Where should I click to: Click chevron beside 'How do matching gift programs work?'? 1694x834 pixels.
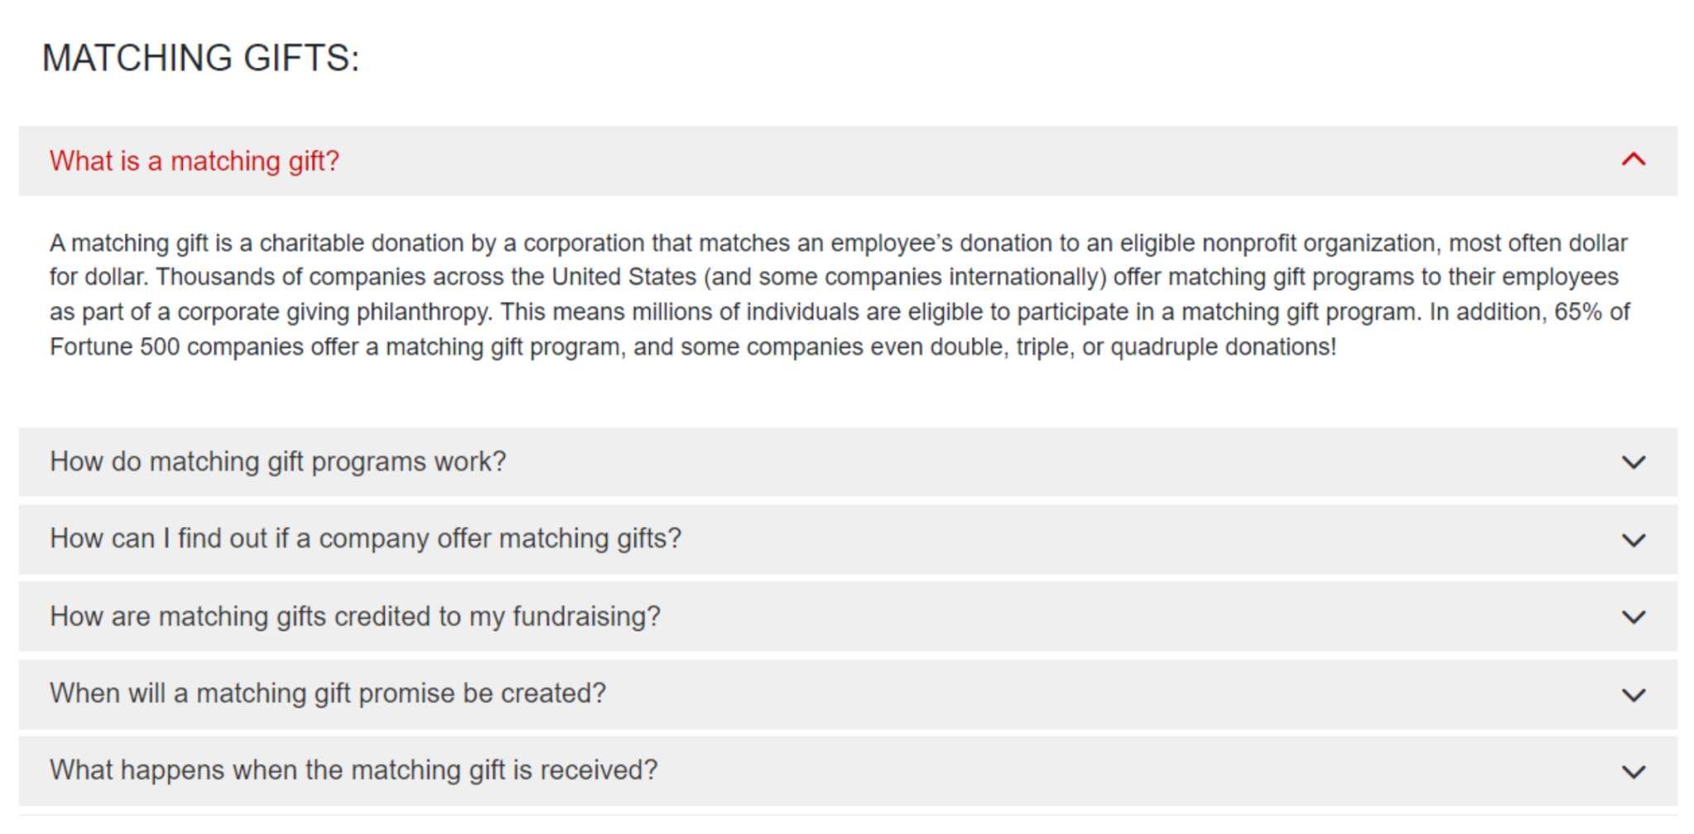1633,462
